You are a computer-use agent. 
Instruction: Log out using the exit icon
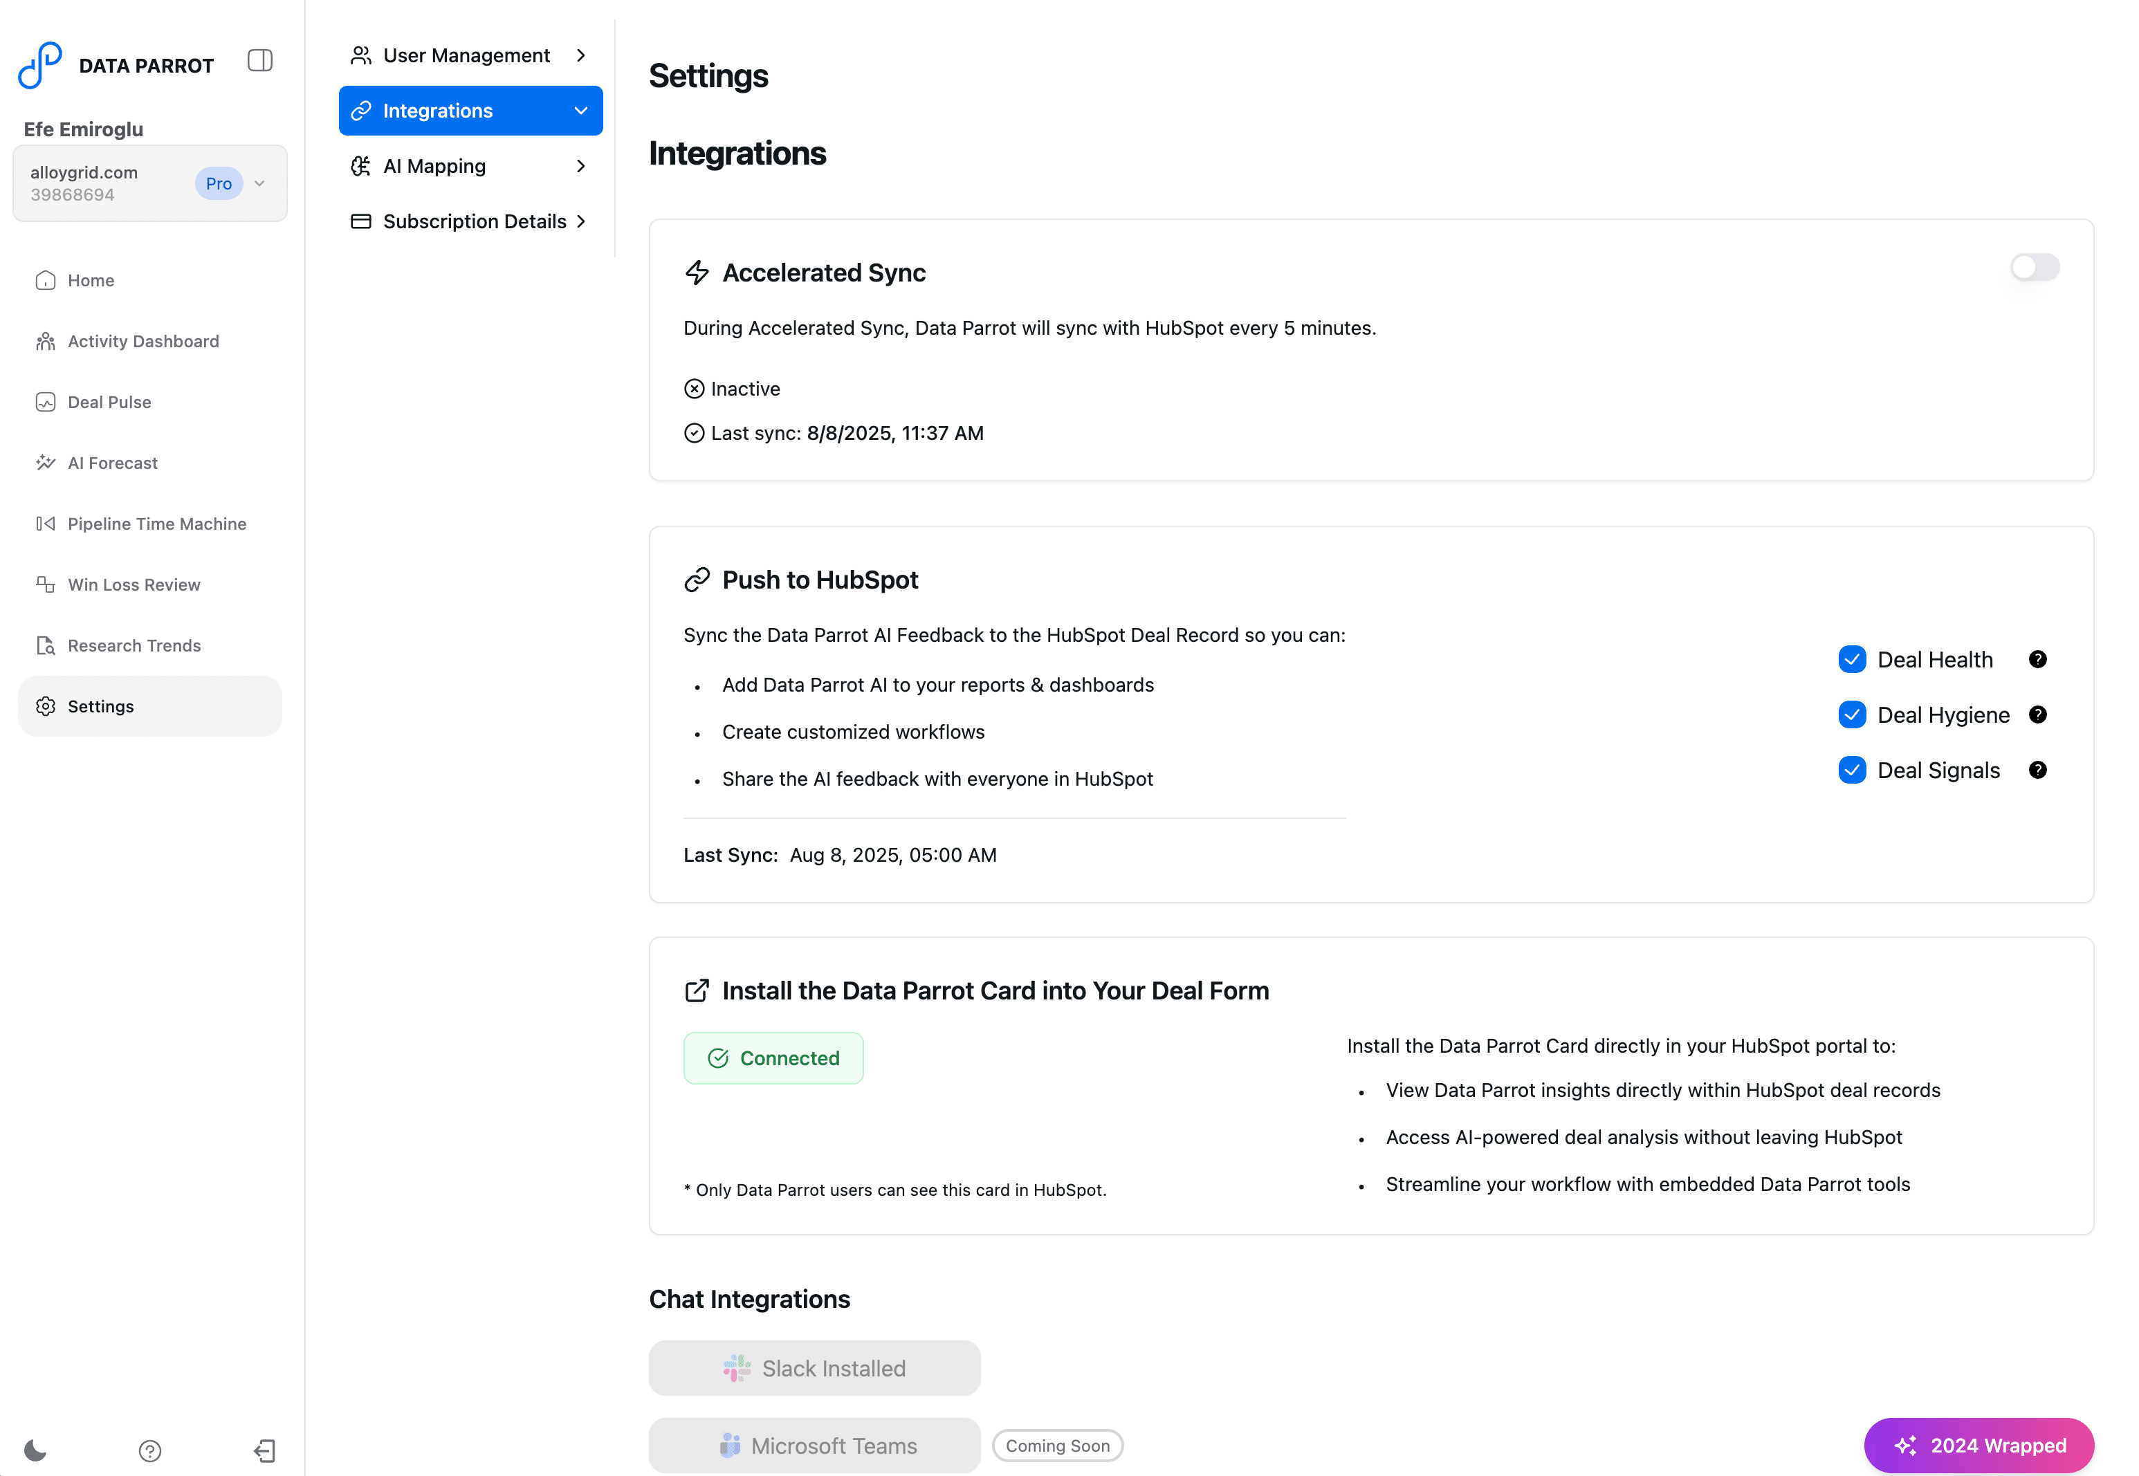click(x=264, y=1451)
